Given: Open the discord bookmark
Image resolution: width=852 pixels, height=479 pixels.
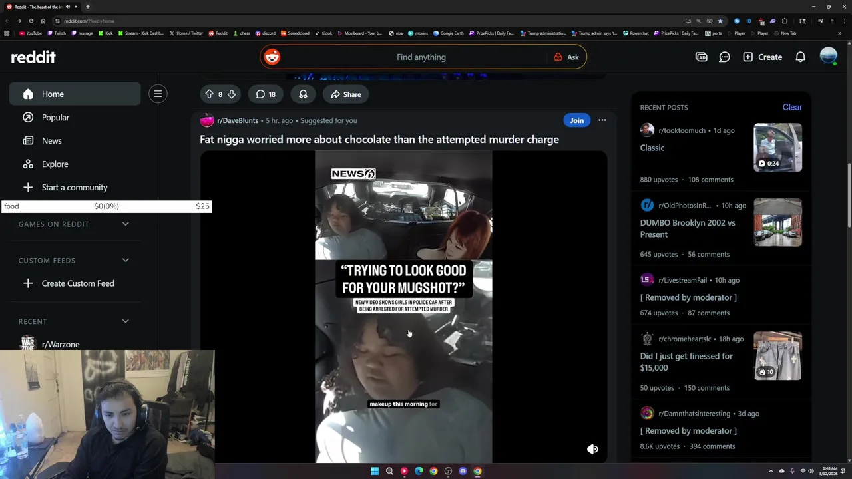Looking at the screenshot, I should [x=265, y=33].
